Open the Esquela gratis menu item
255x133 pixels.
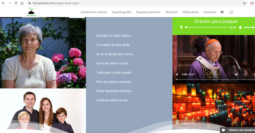click(x=121, y=12)
